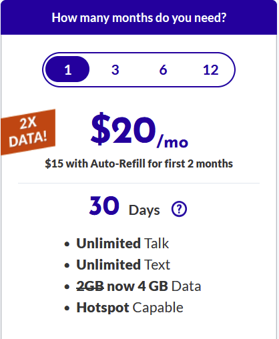Click the 2GB now 4 GB Data line

tap(139, 286)
